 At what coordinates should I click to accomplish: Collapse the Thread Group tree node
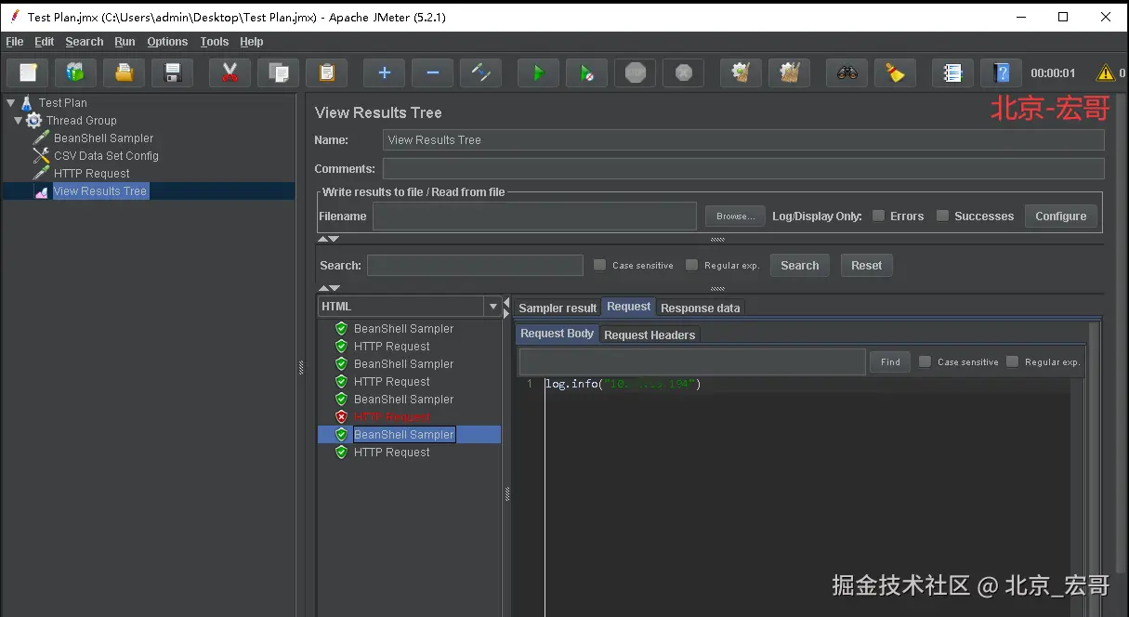coord(20,121)
